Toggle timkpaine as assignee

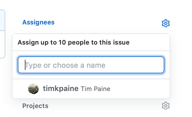91,89
